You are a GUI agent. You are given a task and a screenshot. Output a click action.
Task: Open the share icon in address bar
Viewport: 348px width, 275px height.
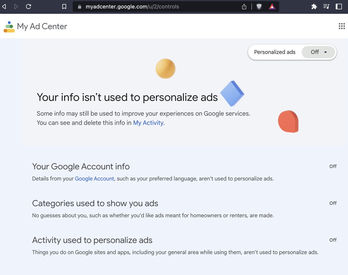coord(244,6)
